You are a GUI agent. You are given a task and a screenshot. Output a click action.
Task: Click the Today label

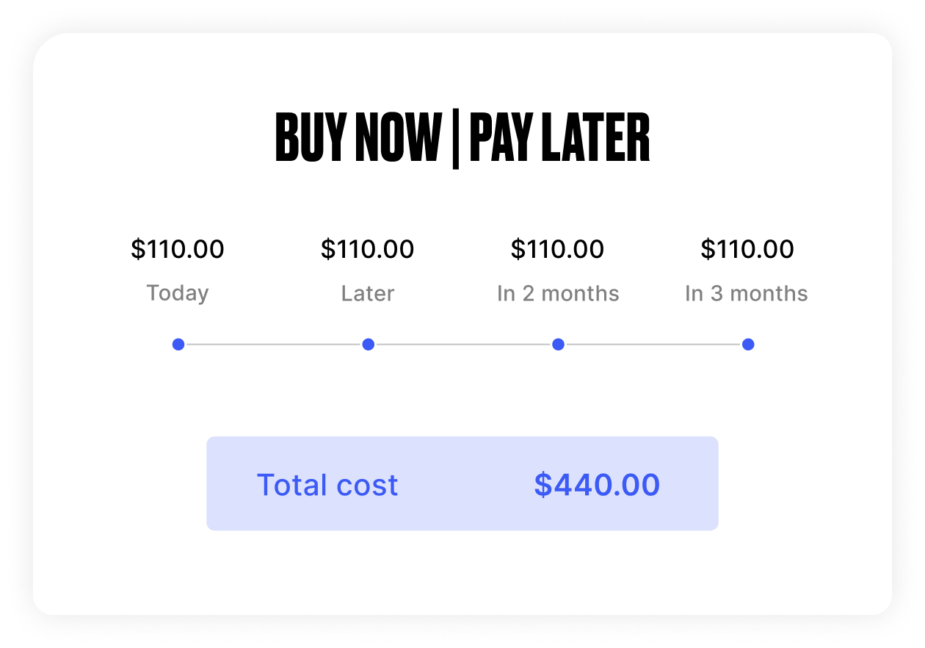click(178, 293)
